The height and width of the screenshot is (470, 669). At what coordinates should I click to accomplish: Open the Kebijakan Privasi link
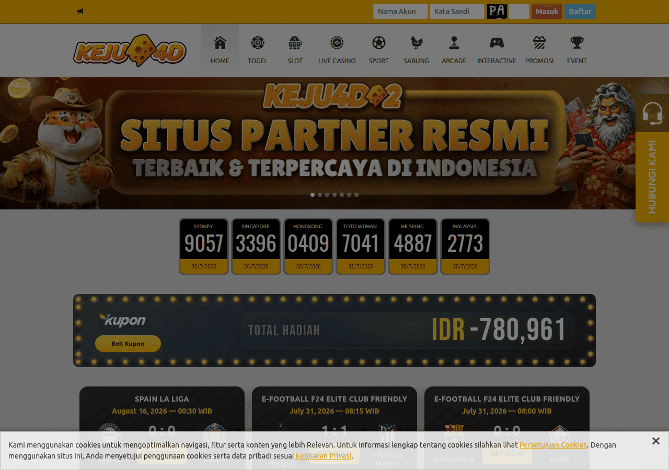(324, 456)
